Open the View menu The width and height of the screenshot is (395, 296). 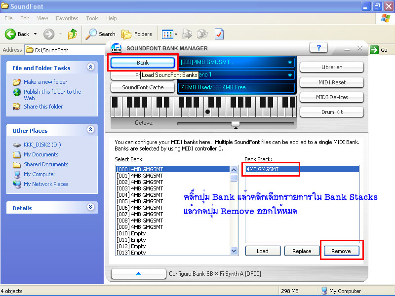tap(42, 18)
